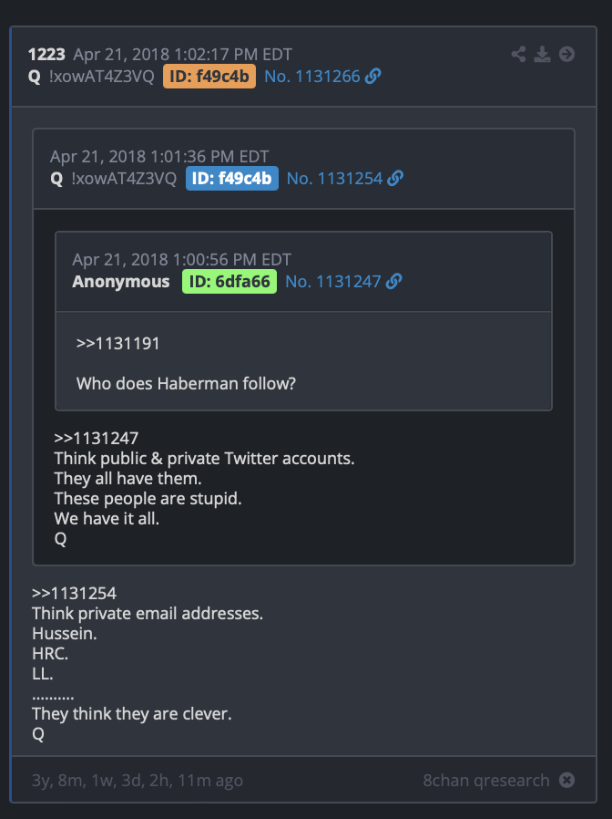This screenshot has width=612, height=819.
Task: Click the relative timestamp 3y, 8m ago
Action: pyautogui.click(x=138, y=781)
